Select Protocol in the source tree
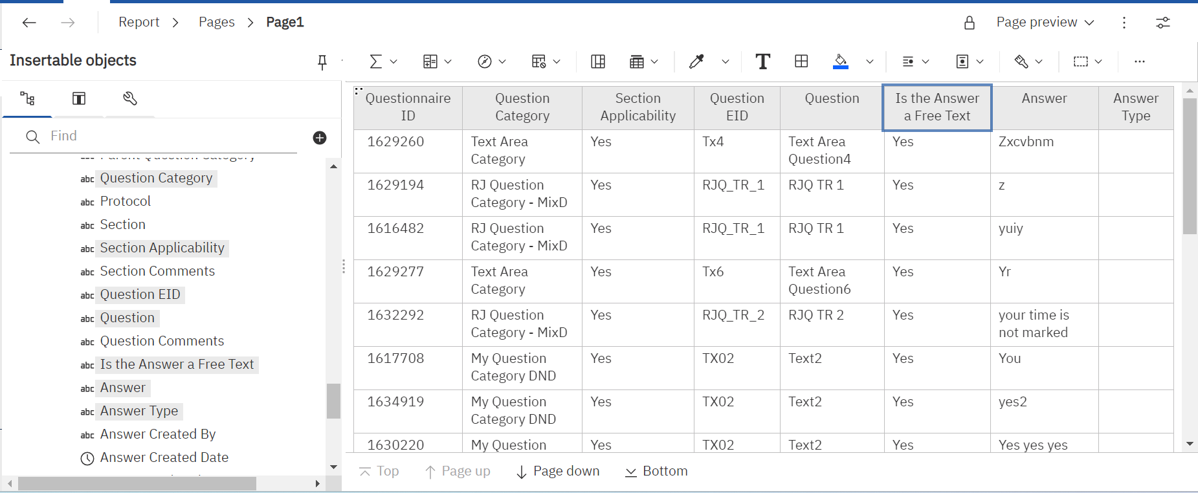 point(125,201)
